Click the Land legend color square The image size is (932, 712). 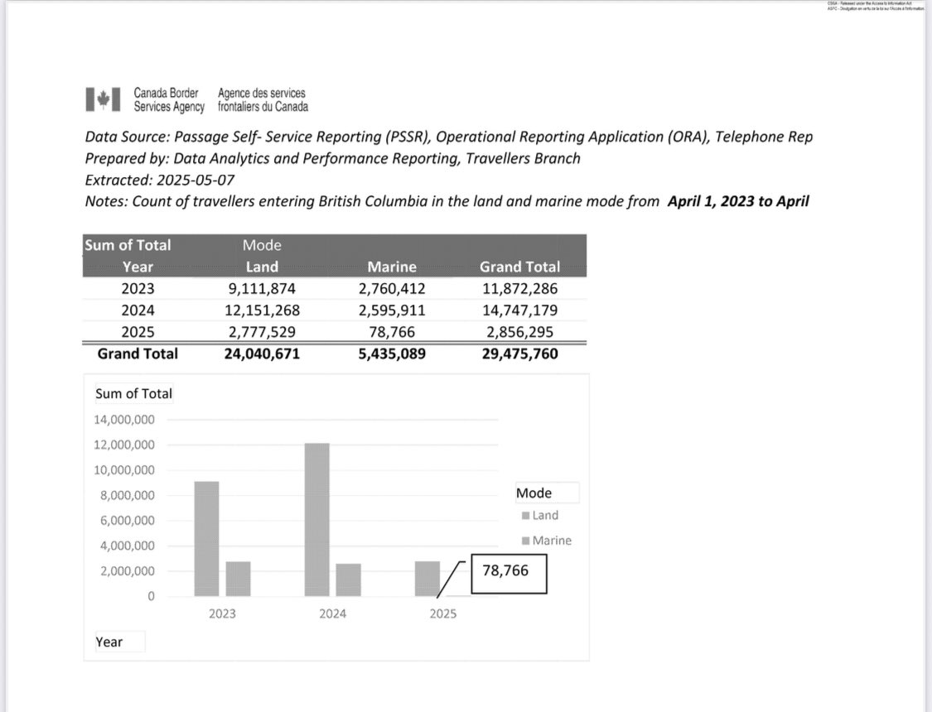(525, 516)
